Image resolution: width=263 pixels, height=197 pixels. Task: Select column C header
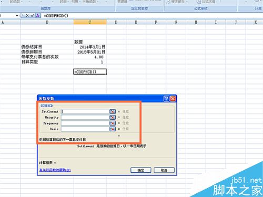pos(90,22)
